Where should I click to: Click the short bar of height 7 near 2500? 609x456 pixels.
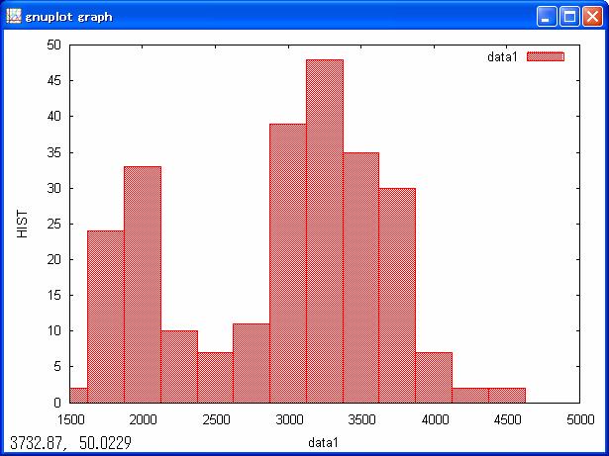click(x=215, y=377)
